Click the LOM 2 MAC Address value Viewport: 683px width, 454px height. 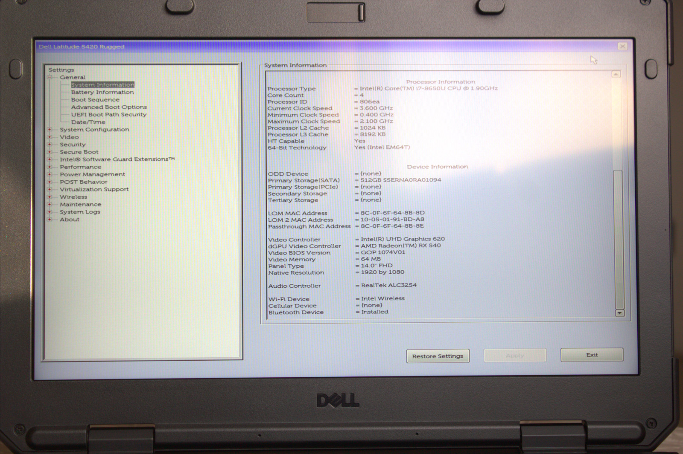(392, 219)
